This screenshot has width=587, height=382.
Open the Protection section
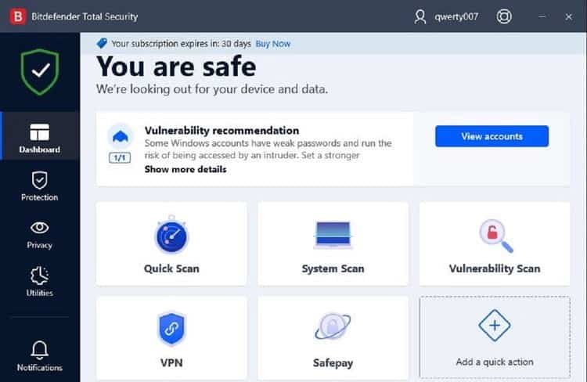pos(39,186)
